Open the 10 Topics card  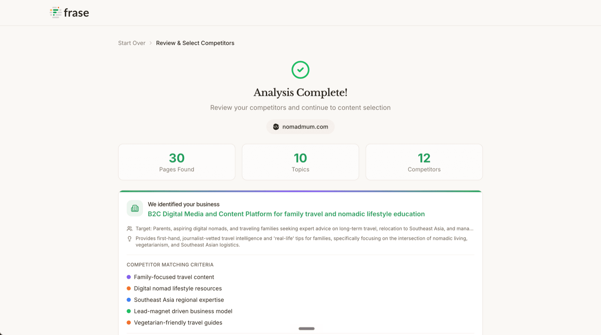pos(300,162)
